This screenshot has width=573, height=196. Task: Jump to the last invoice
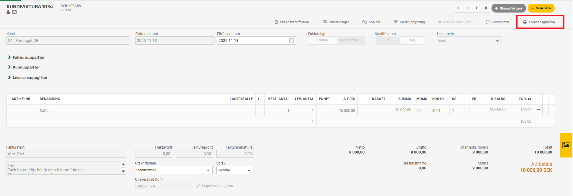point(486,8)
